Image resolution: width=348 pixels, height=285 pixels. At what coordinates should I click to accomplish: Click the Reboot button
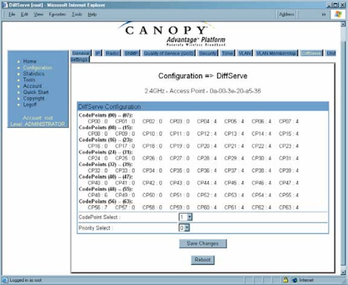[x=203, y=260]
